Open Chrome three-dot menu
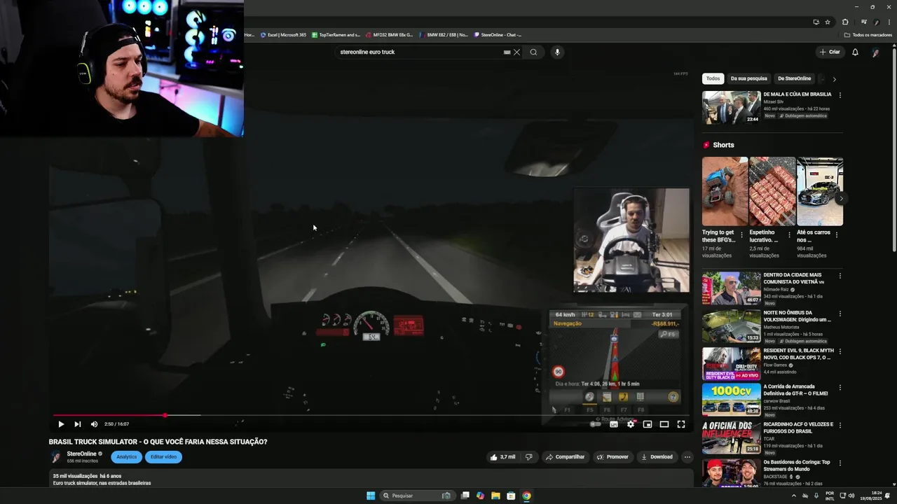The height and width of the screenshot is (504, 897). pos(889,22)
